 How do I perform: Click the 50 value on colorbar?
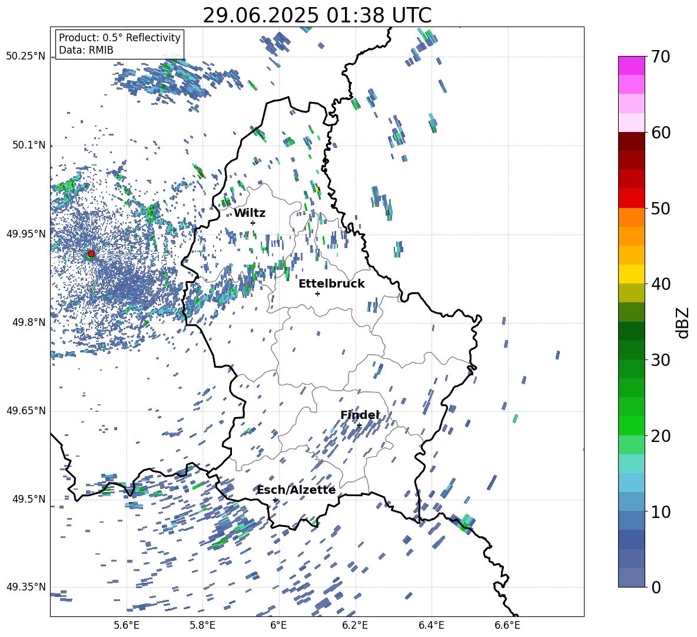click(x=661, y=208)
